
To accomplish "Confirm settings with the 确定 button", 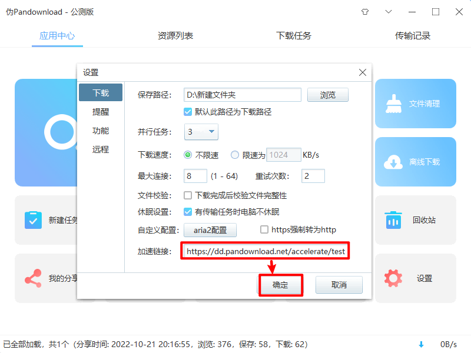I will tap(280, 285).
